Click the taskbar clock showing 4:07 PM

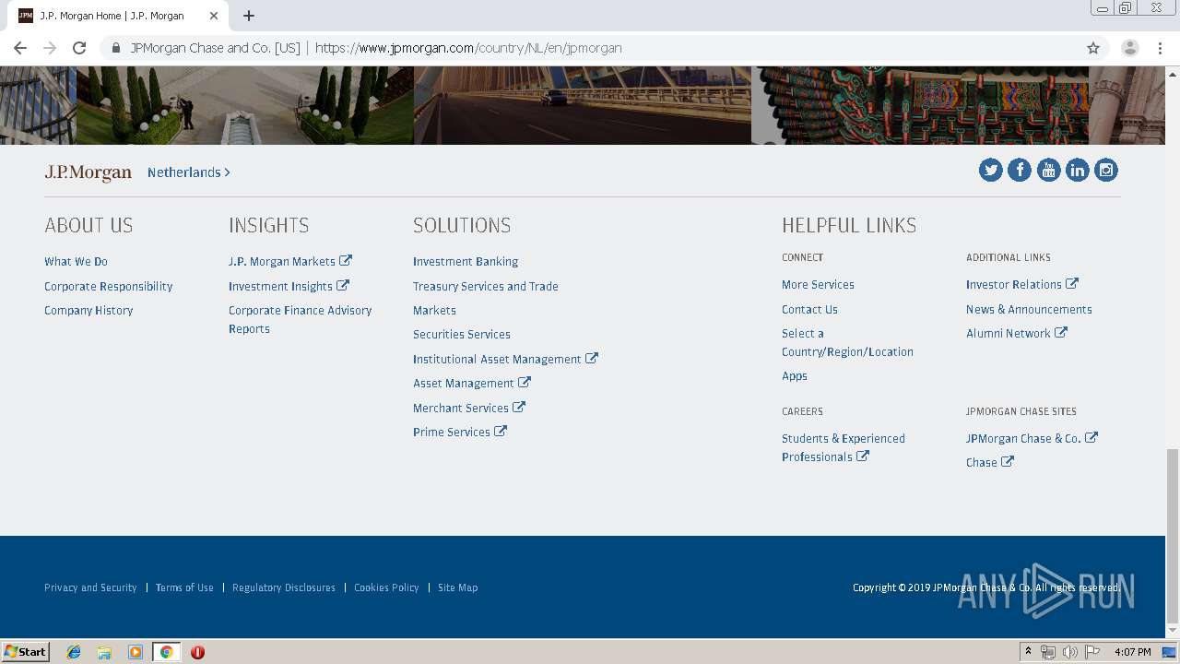click(1132, 652)
